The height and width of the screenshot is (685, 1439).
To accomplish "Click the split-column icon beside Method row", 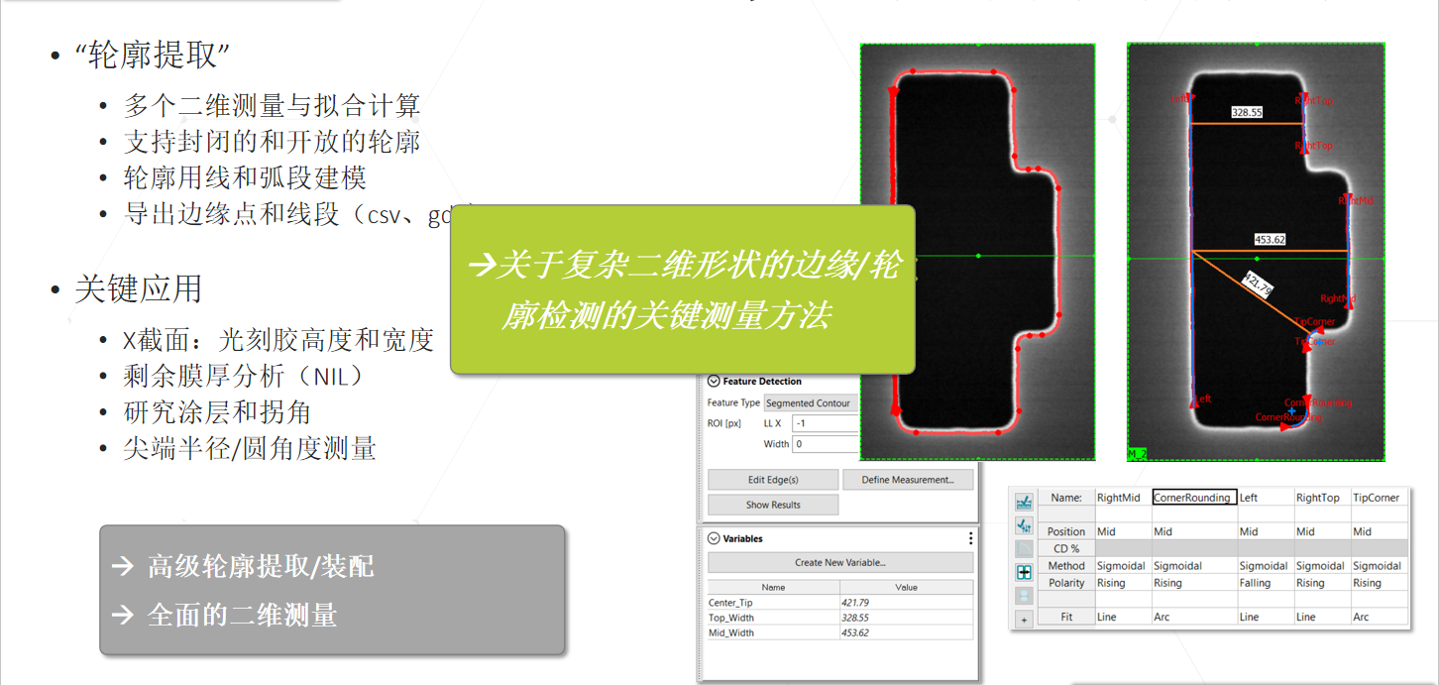I will [1024, 572].
